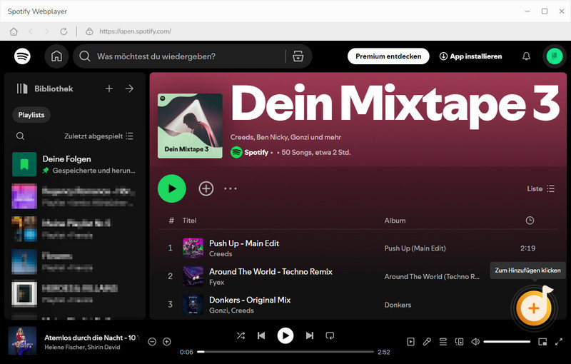This screenshot has width=571, height=364.
Task: Open notifications bell
Action: [x=526, y=56]
